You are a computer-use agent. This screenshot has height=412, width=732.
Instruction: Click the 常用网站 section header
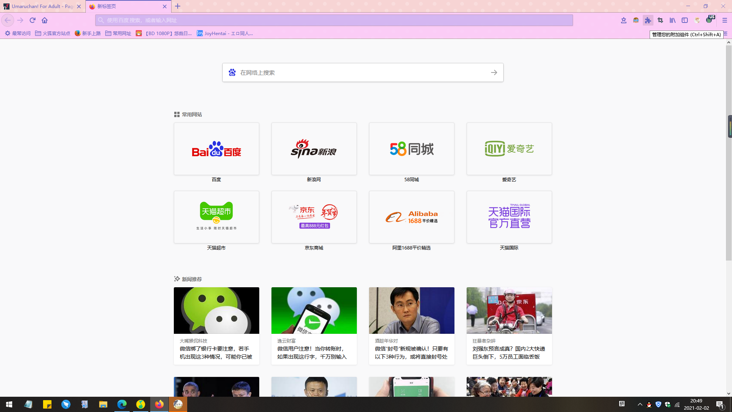point(188,114)
